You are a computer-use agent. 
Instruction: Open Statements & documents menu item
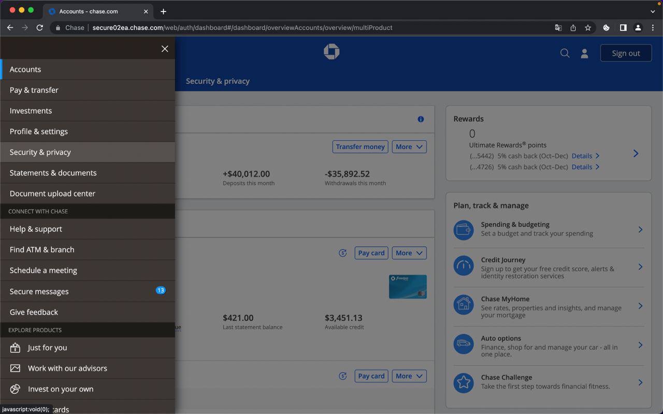[x=53, y=173]
